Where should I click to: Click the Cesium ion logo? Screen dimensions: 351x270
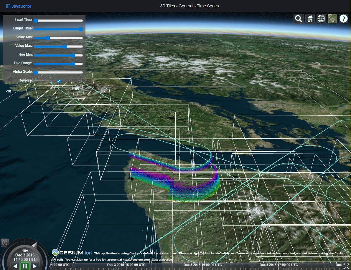click(x=72, y=253)
